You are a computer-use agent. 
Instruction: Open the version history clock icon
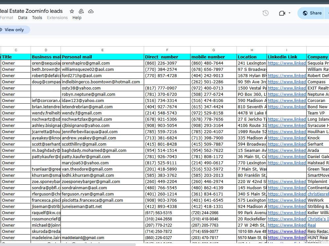click(x=266, y=13)
